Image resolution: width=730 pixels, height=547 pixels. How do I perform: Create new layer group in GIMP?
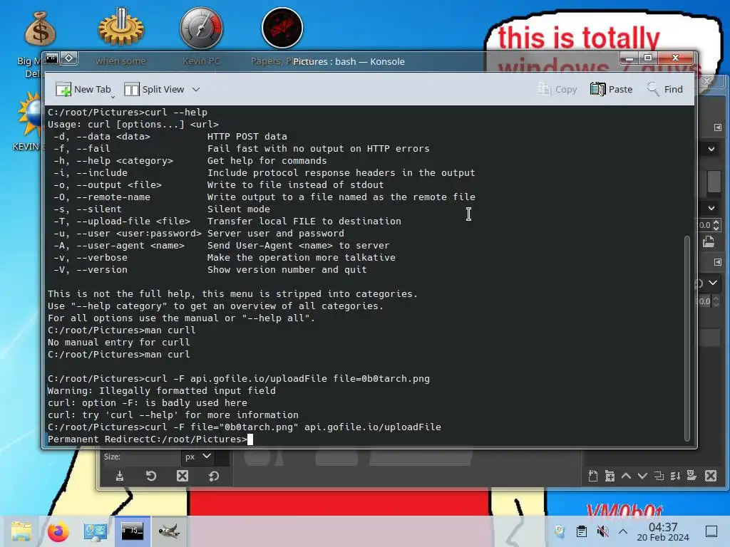(x=610, y=476)
